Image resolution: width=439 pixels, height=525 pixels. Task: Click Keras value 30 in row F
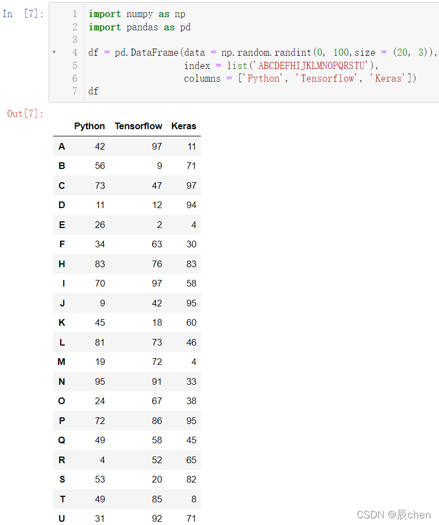click(x=191, y=244)
